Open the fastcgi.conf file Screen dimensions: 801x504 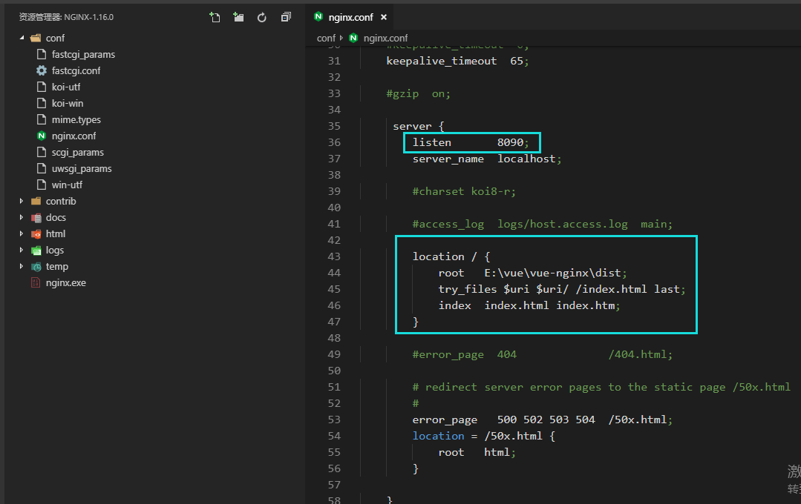click(76, 71)
